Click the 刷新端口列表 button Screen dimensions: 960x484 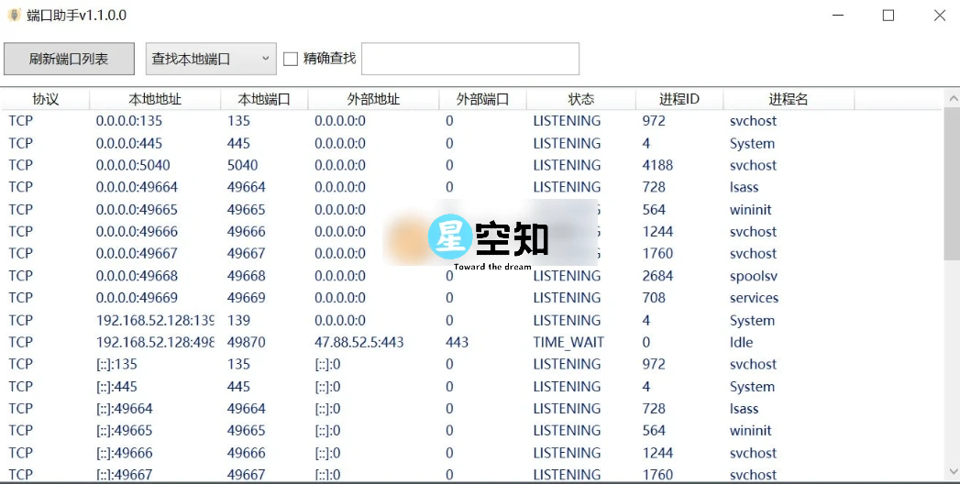(x=69, y=59)
